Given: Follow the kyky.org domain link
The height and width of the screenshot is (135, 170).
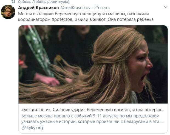Looking at the screenshot, I should pyautogui.click(x=35, y=128).
